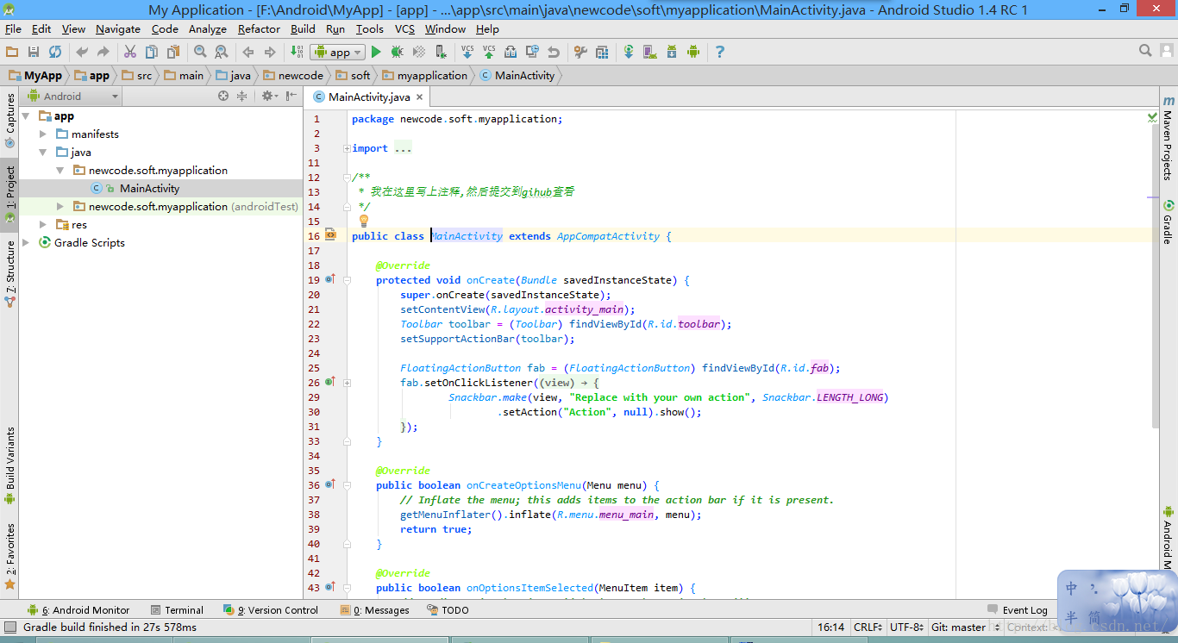Expand the res folder

43,224
